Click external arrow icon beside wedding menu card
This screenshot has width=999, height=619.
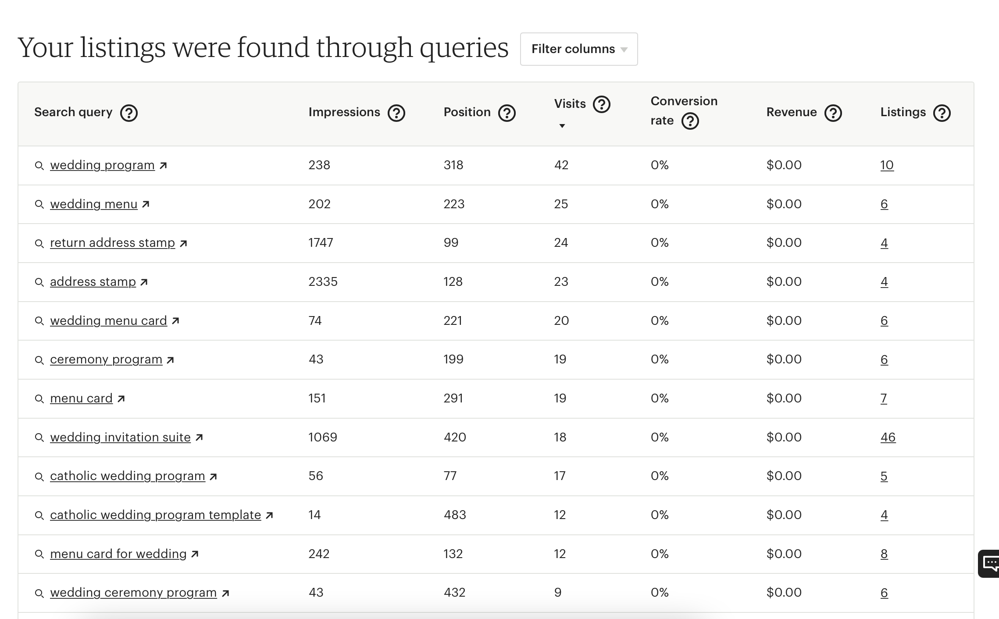tap(175, 321)
